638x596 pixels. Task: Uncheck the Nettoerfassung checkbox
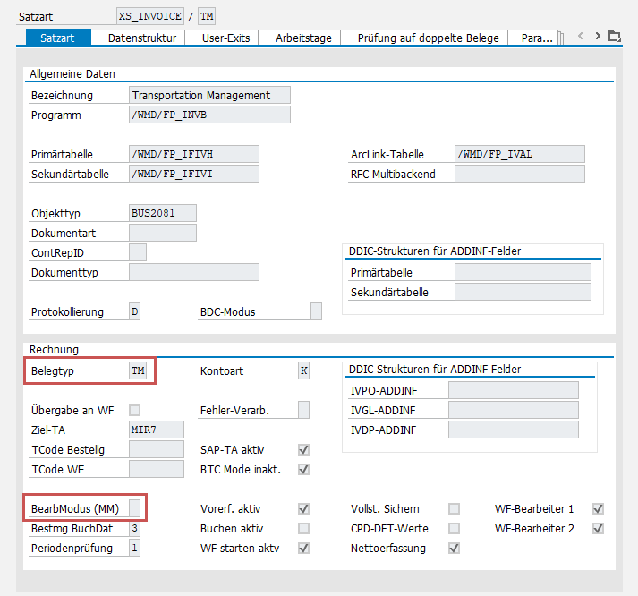(455, 548)
